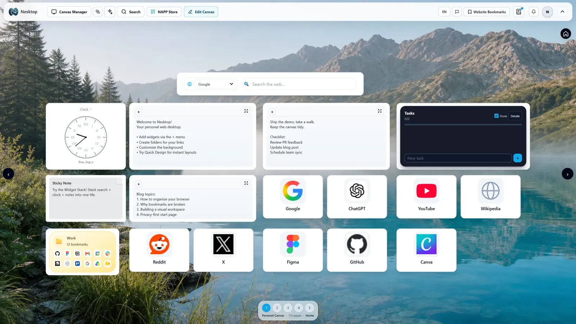Go to next canvas with right arrow
Image resolution: width=576 pixels, height=324 pixels.
tap(567, 174)
